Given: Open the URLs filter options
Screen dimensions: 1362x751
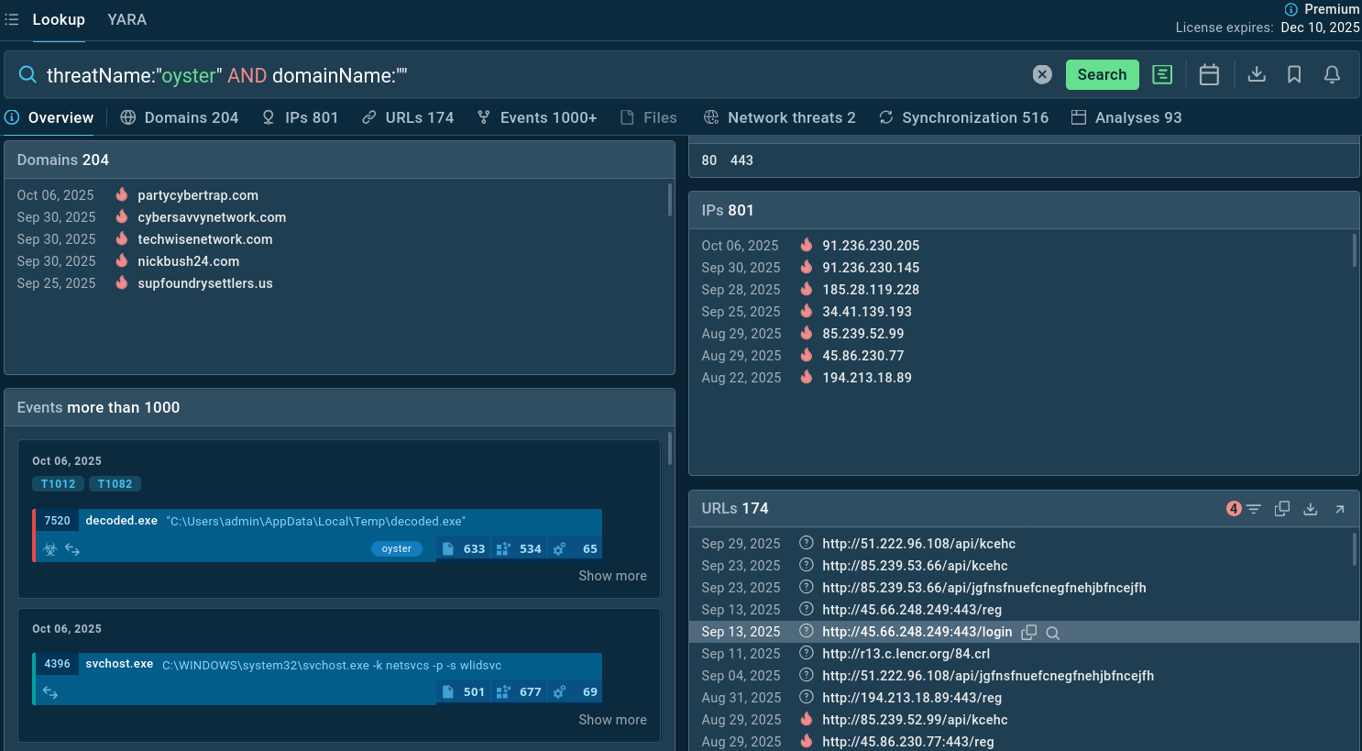Looking at the screenshot, I should coord(1253,509).
